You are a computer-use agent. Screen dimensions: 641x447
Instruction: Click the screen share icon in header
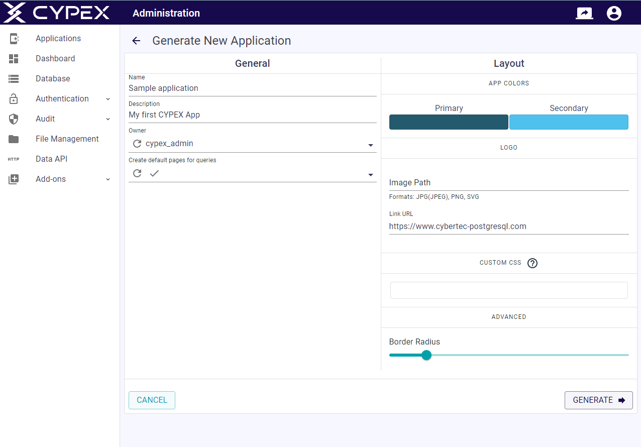584,13
